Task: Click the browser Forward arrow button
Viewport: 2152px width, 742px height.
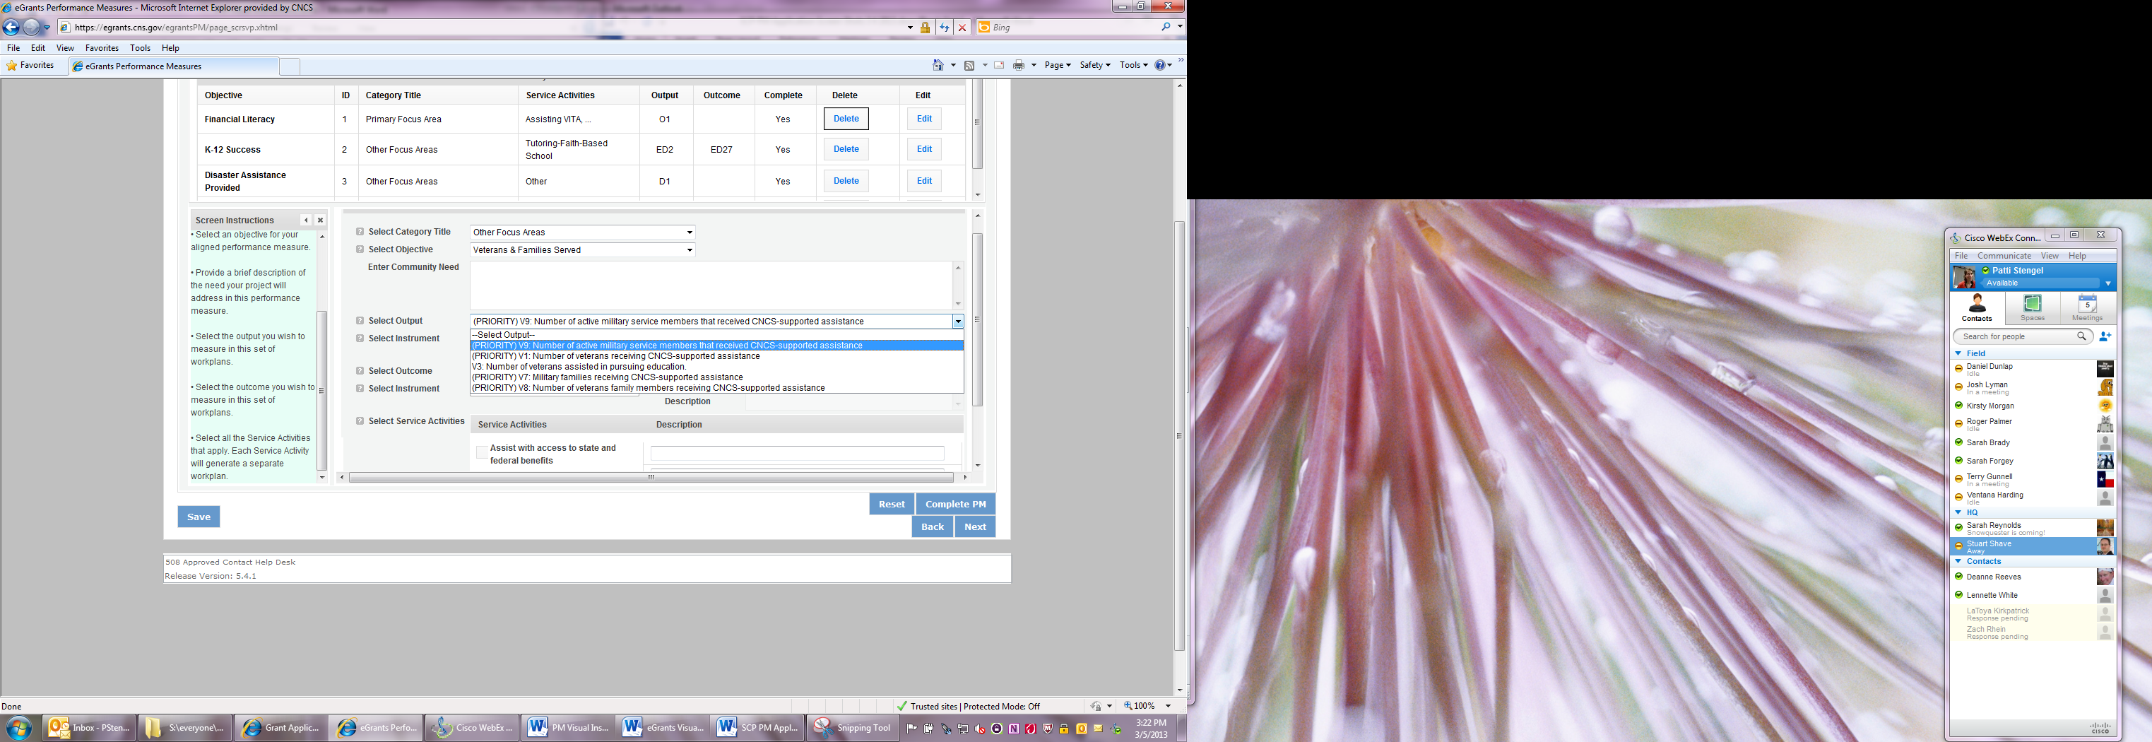Action: [x=32, y=28]
